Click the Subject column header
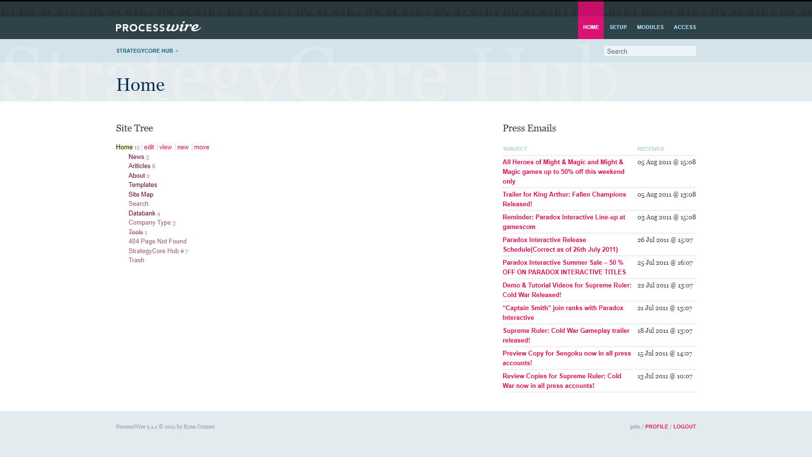 pos(515,149)
